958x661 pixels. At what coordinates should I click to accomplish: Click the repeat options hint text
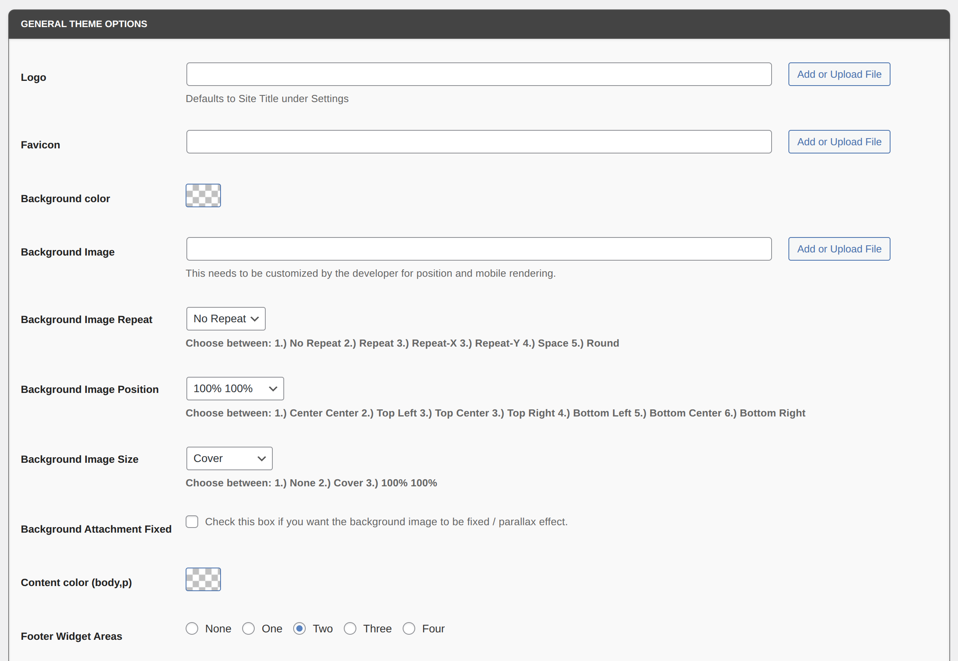coord(402,343)
